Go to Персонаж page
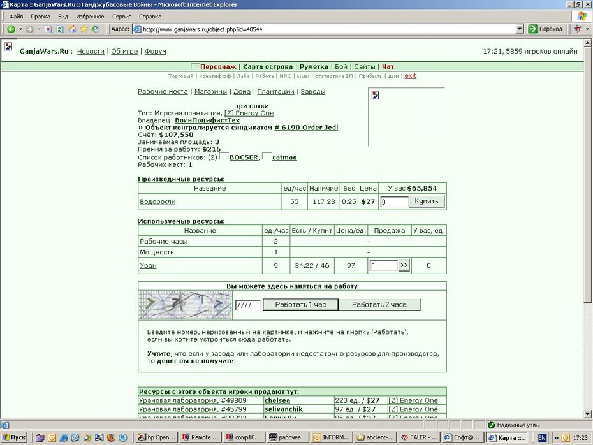 pos(218,67)
